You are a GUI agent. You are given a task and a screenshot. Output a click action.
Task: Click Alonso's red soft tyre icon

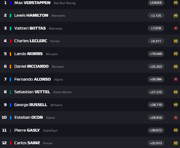click(176, 79)
